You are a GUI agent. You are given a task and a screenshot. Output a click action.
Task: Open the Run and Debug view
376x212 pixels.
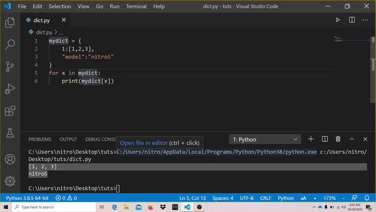coord(10,89)
